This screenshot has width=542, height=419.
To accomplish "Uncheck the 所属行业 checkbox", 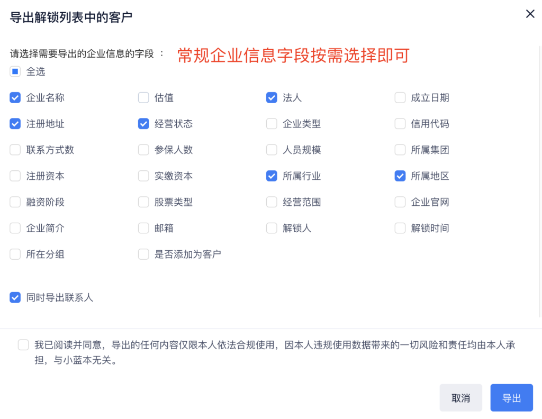I will (x=272, y=176).
